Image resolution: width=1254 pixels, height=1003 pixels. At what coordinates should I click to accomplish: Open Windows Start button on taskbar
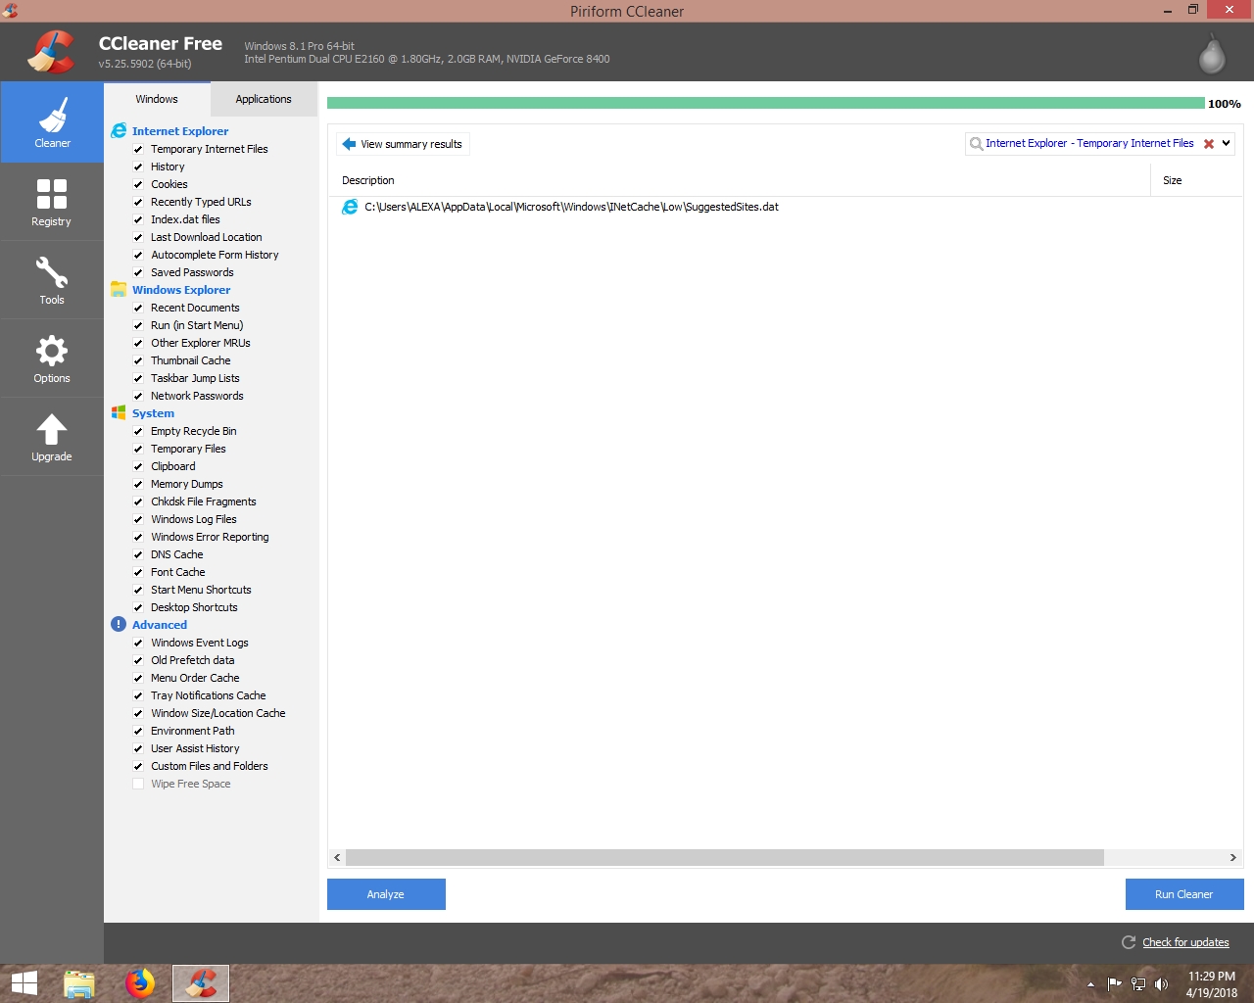click(24, 983)
